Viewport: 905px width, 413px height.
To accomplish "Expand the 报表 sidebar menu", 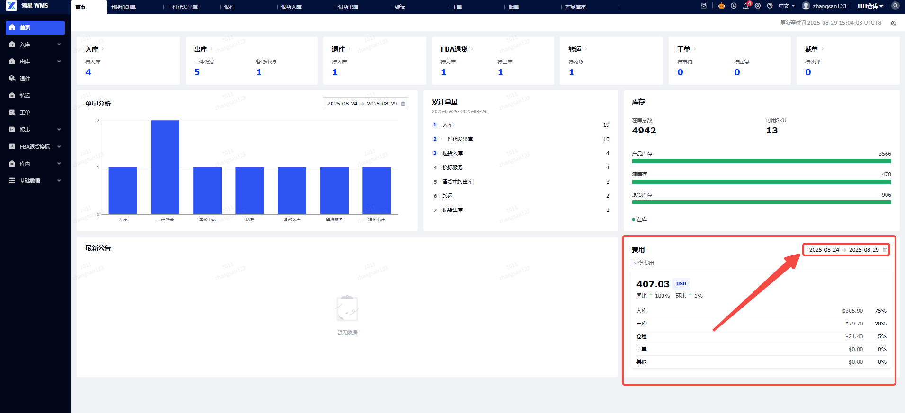I will coord(36,130).
